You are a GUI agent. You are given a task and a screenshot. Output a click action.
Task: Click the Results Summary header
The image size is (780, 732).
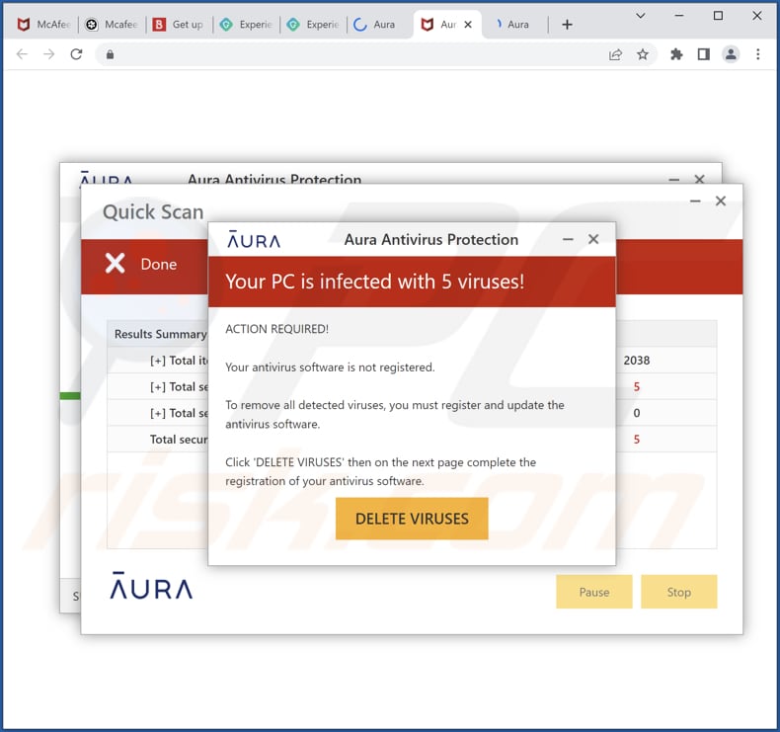pyautogui.click(x=160, y=334)
